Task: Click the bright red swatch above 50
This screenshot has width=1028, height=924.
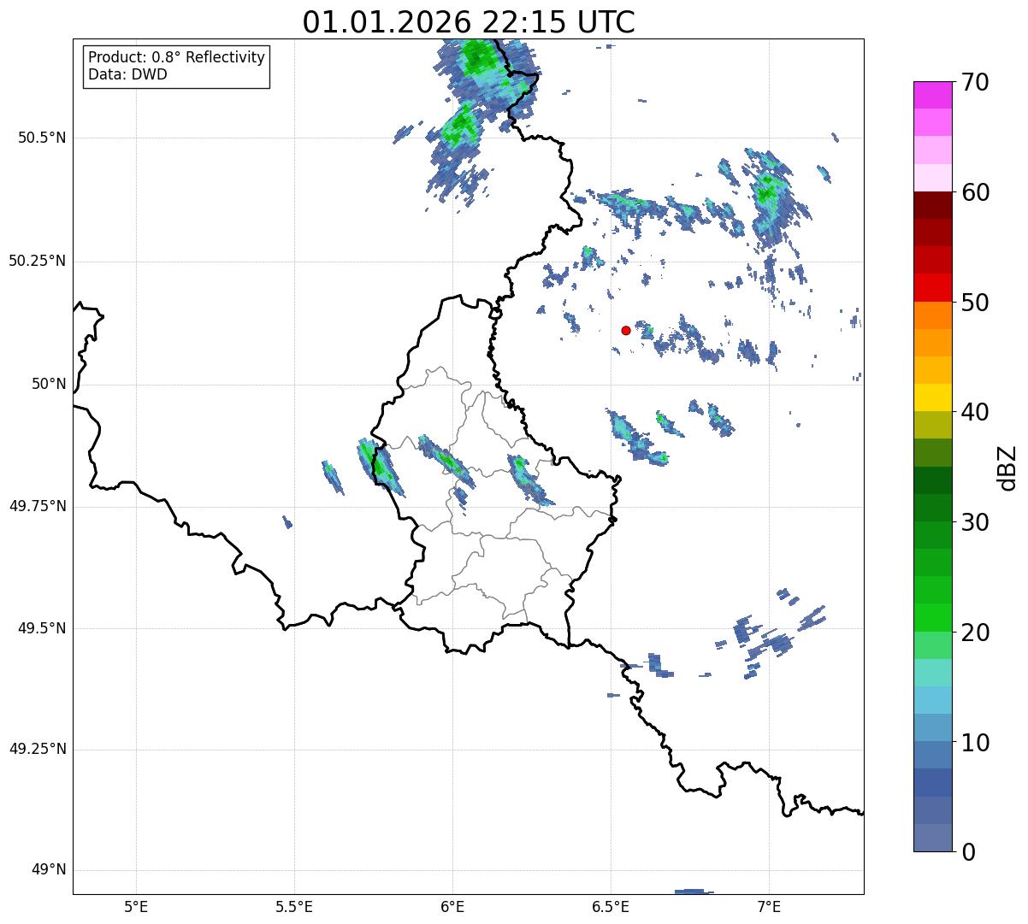Action: (x=933, y=287)
